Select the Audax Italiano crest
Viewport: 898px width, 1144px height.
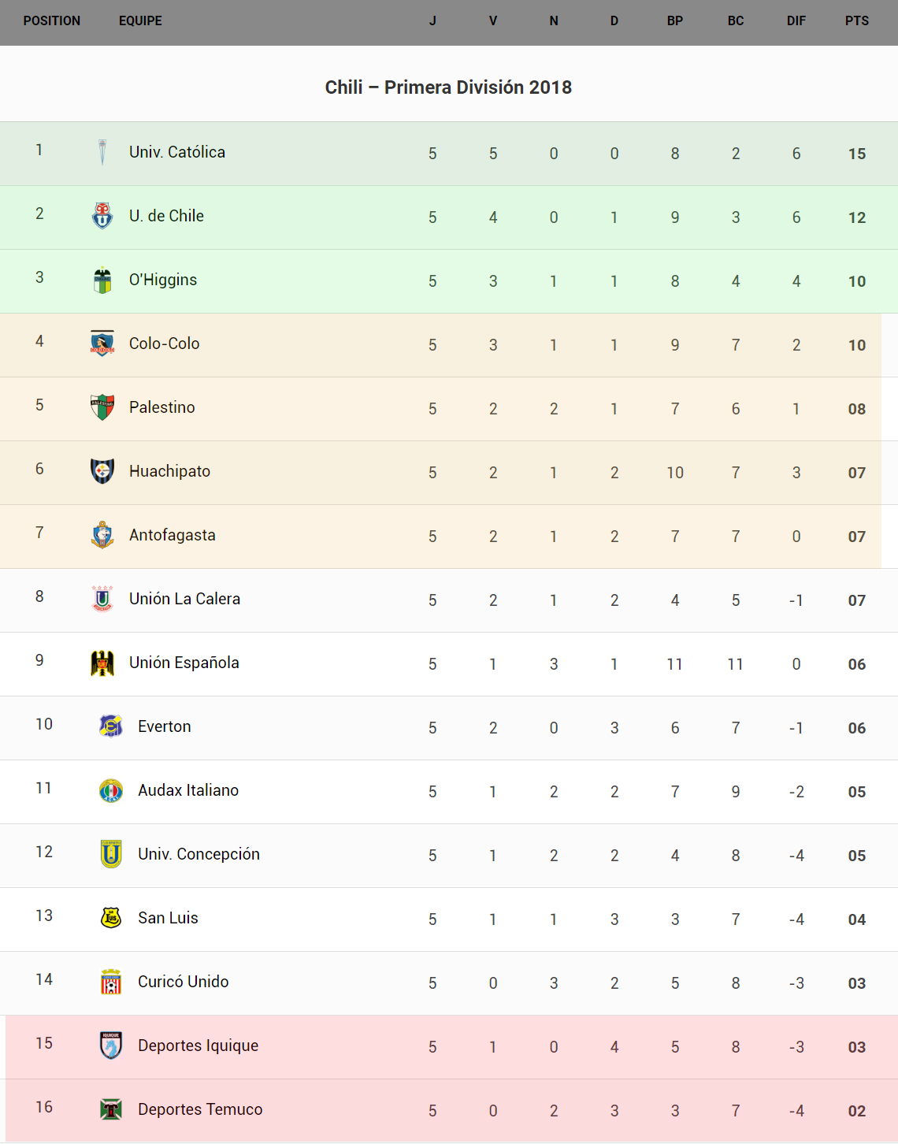(x=111, y=790)
